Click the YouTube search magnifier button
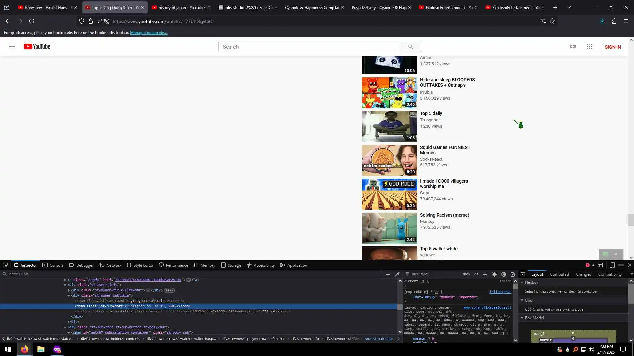Screen dimensions: 634x356 coord(410,47)
